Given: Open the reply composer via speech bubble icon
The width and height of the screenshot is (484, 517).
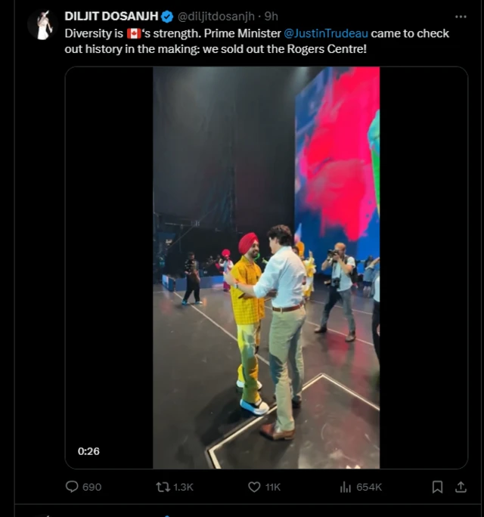Looking at the screenshot, I should [x=72, y=488].
